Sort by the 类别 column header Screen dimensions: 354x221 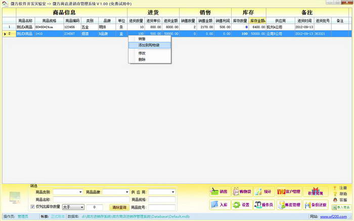click(90, 21)
